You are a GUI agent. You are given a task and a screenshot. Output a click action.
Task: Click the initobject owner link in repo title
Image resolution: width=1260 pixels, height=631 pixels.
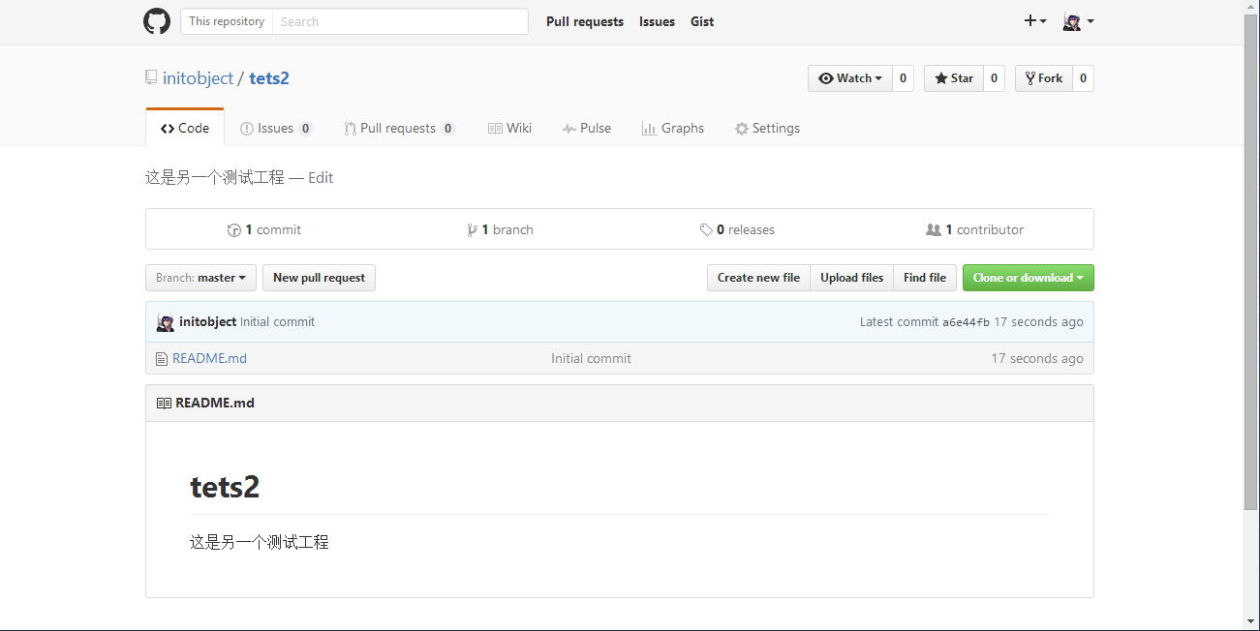coord(198,78)
